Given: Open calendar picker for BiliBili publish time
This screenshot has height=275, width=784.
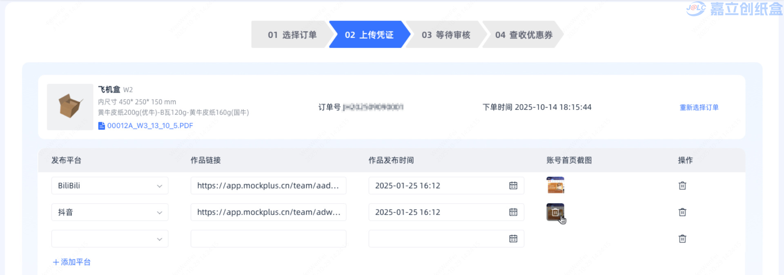Looking at the screenshot, I should click(513, 186).
